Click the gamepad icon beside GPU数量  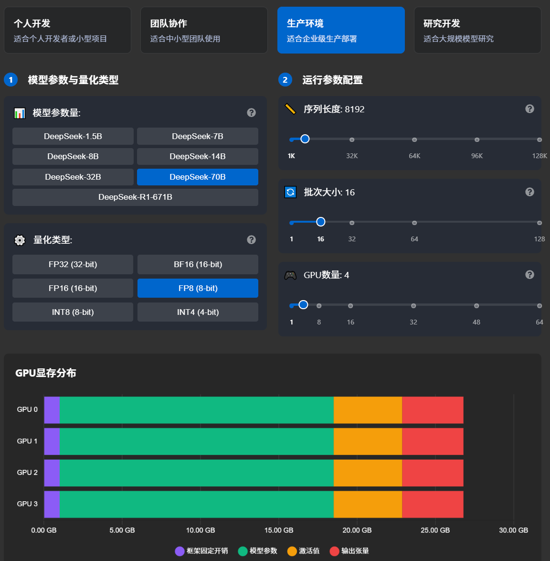click(290, 275)
